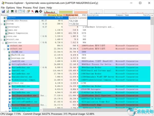The height and width of the screenshot is (116, 154).
Task: Click Processes: 315 in status bar
Action: (x=59, y=114)
